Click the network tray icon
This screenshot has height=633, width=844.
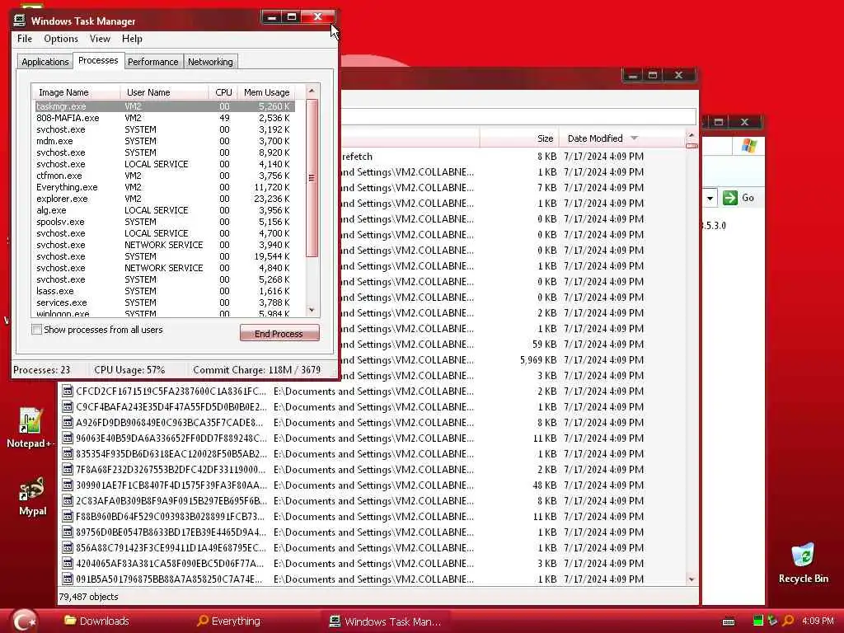(x=772, y=621)
